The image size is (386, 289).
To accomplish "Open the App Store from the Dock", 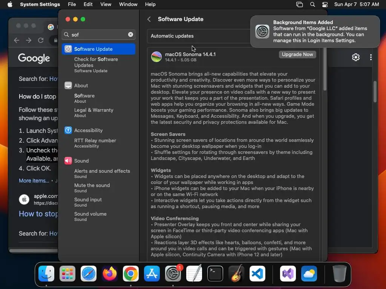I will tap(152, 274).
